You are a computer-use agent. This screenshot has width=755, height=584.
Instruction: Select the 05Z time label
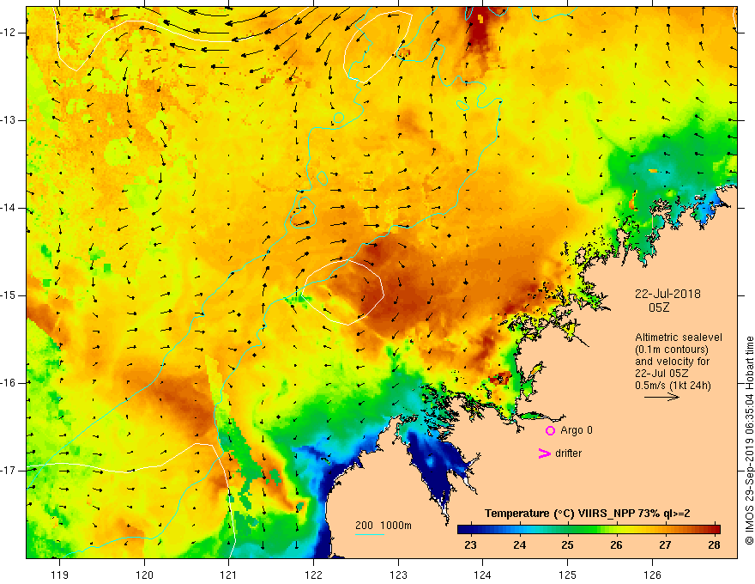click(659, 307)
